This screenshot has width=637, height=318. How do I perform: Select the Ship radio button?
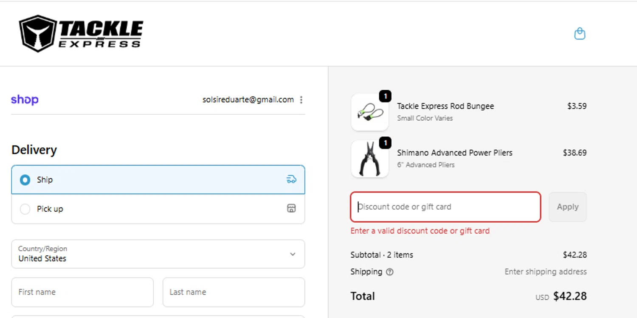click(x=25, y=180)
